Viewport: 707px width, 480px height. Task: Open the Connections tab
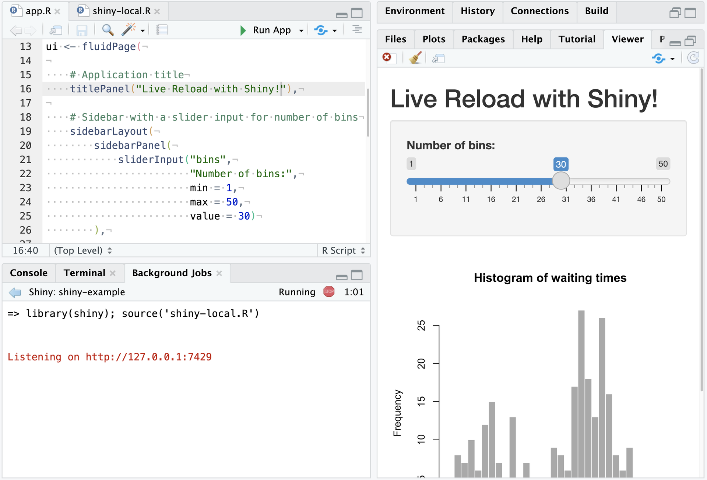539,11
